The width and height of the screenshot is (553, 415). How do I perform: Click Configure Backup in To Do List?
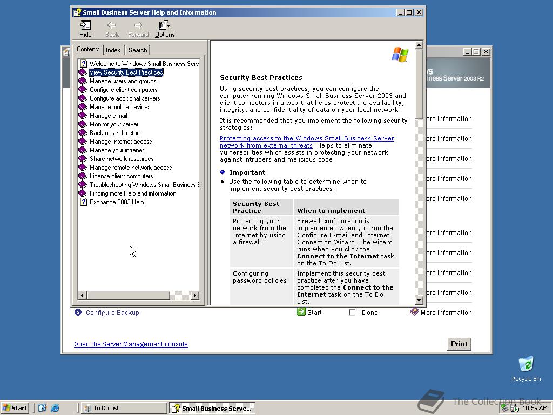point(112,313)
